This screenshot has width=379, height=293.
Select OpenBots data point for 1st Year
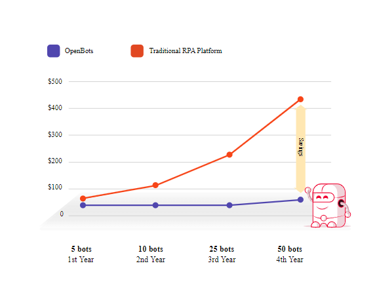coord(83,205)
